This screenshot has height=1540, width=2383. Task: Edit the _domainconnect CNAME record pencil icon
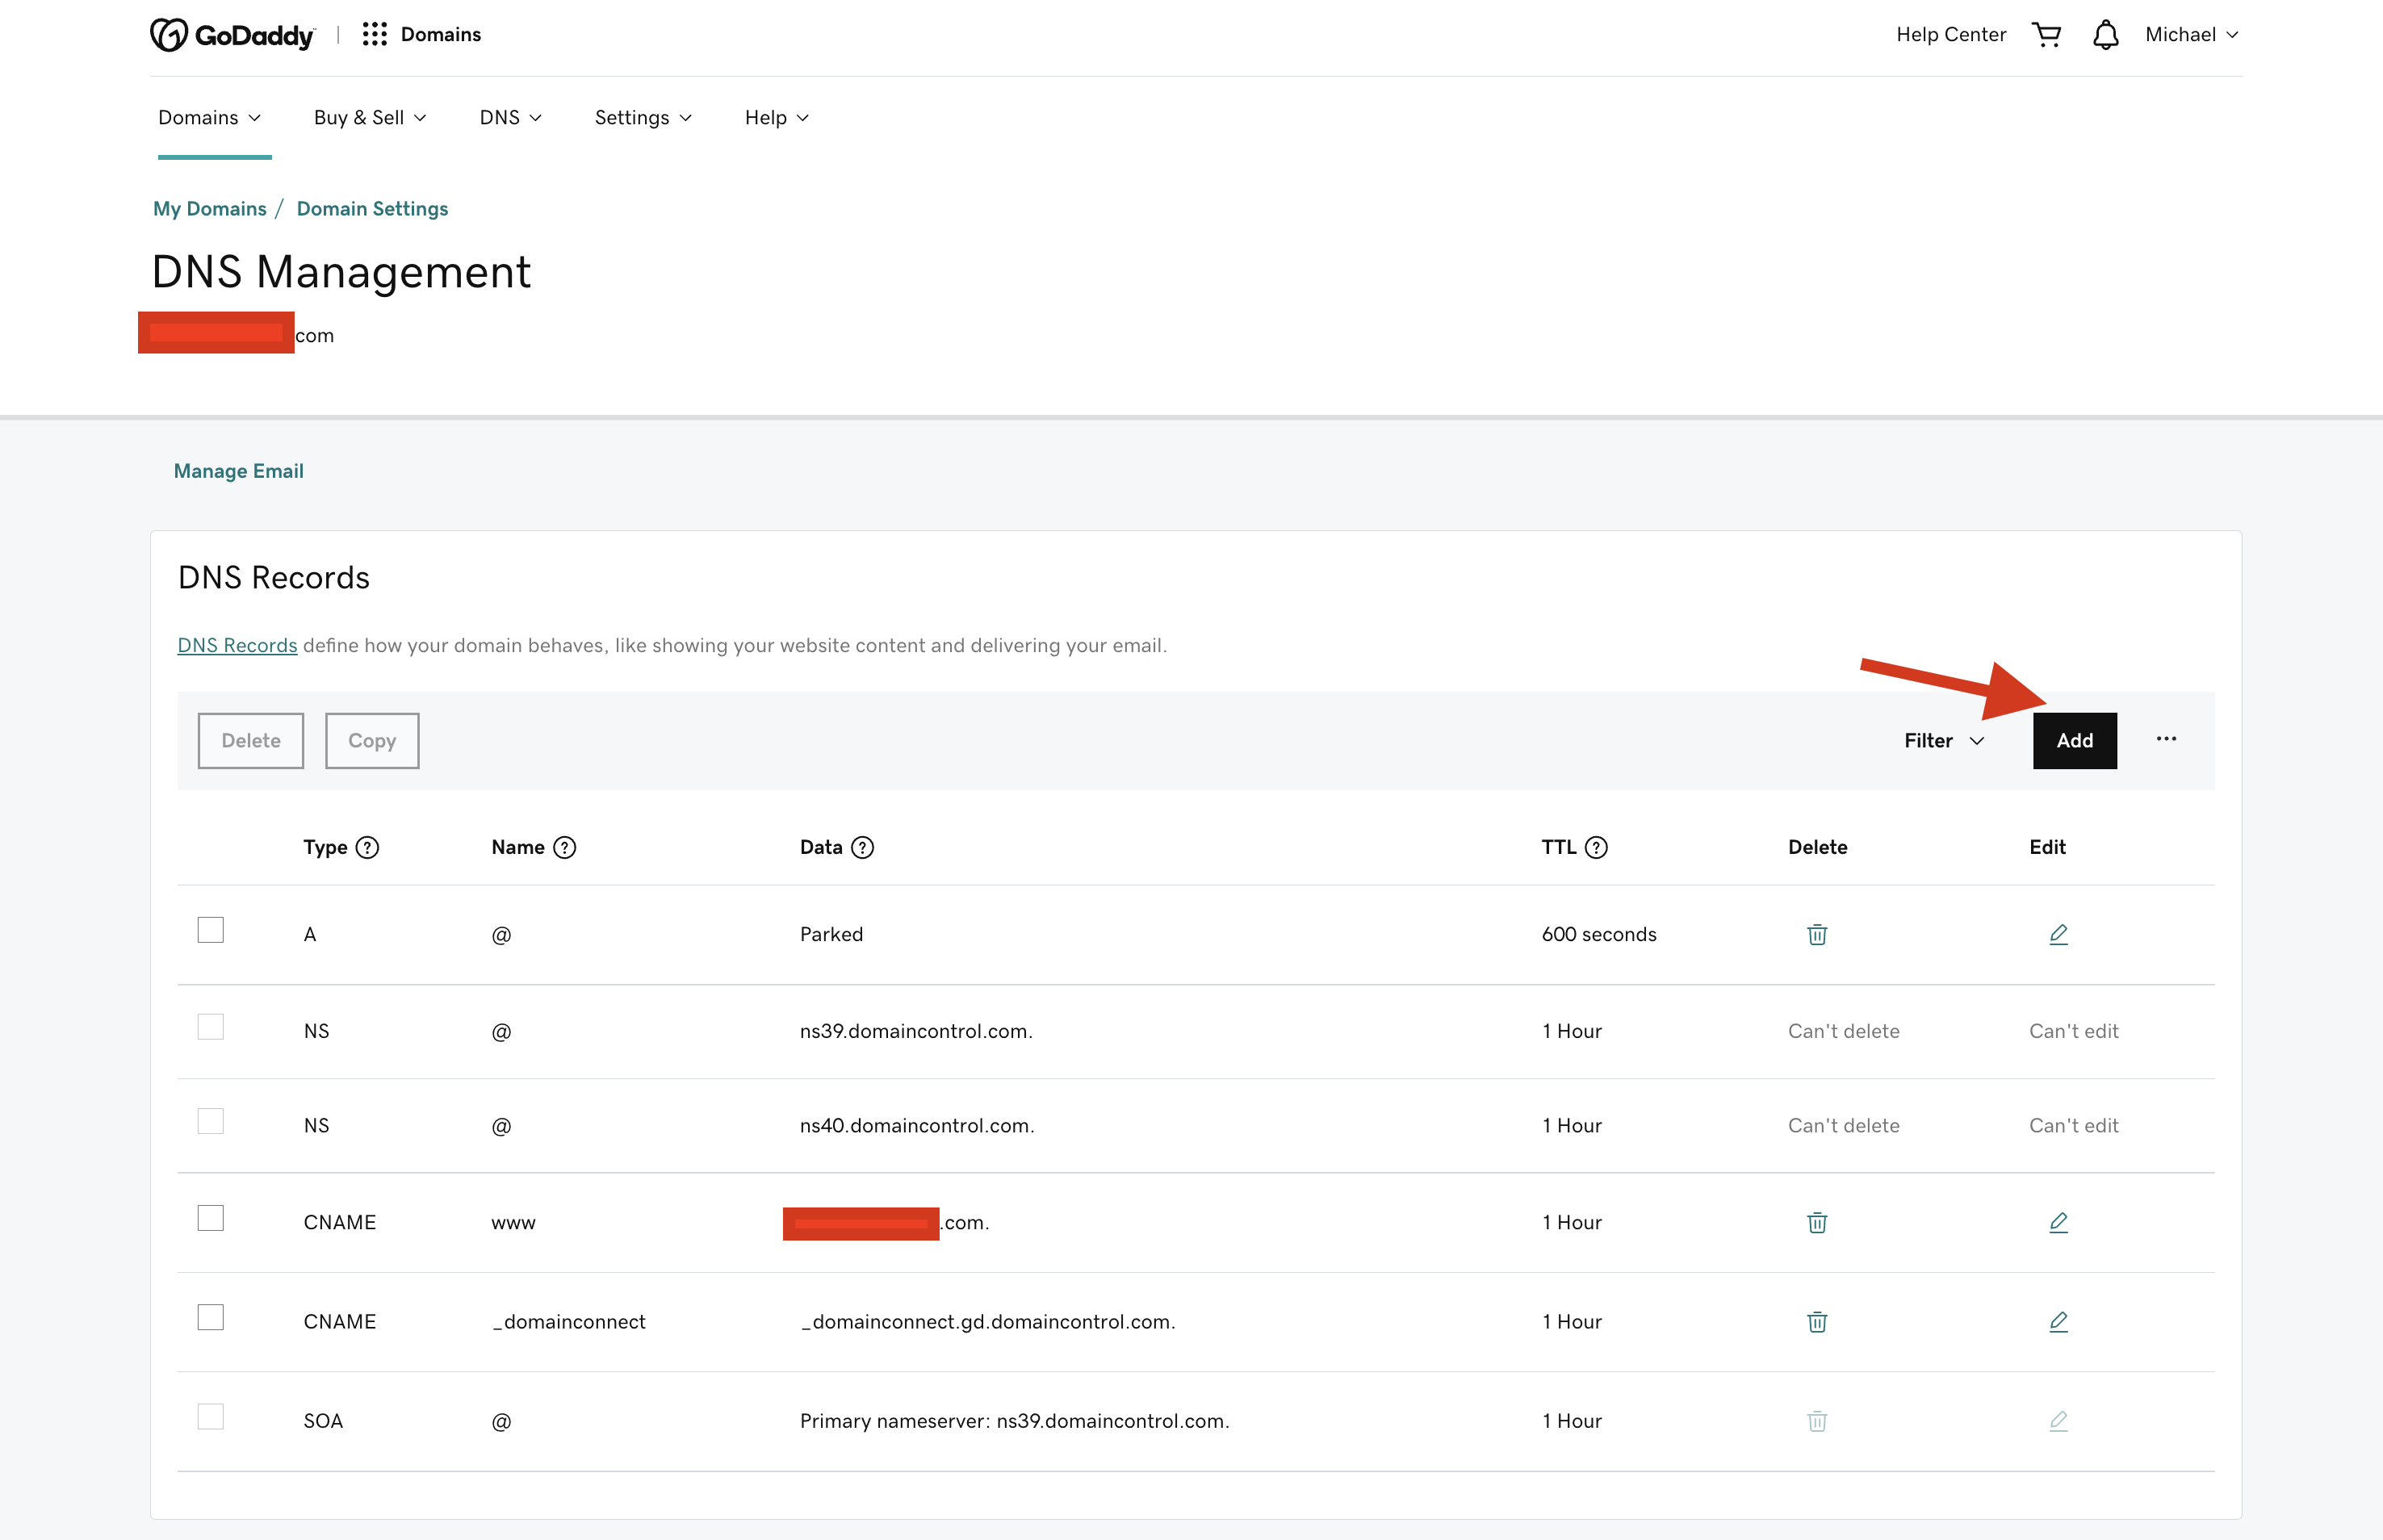tap(2058, 1321)
